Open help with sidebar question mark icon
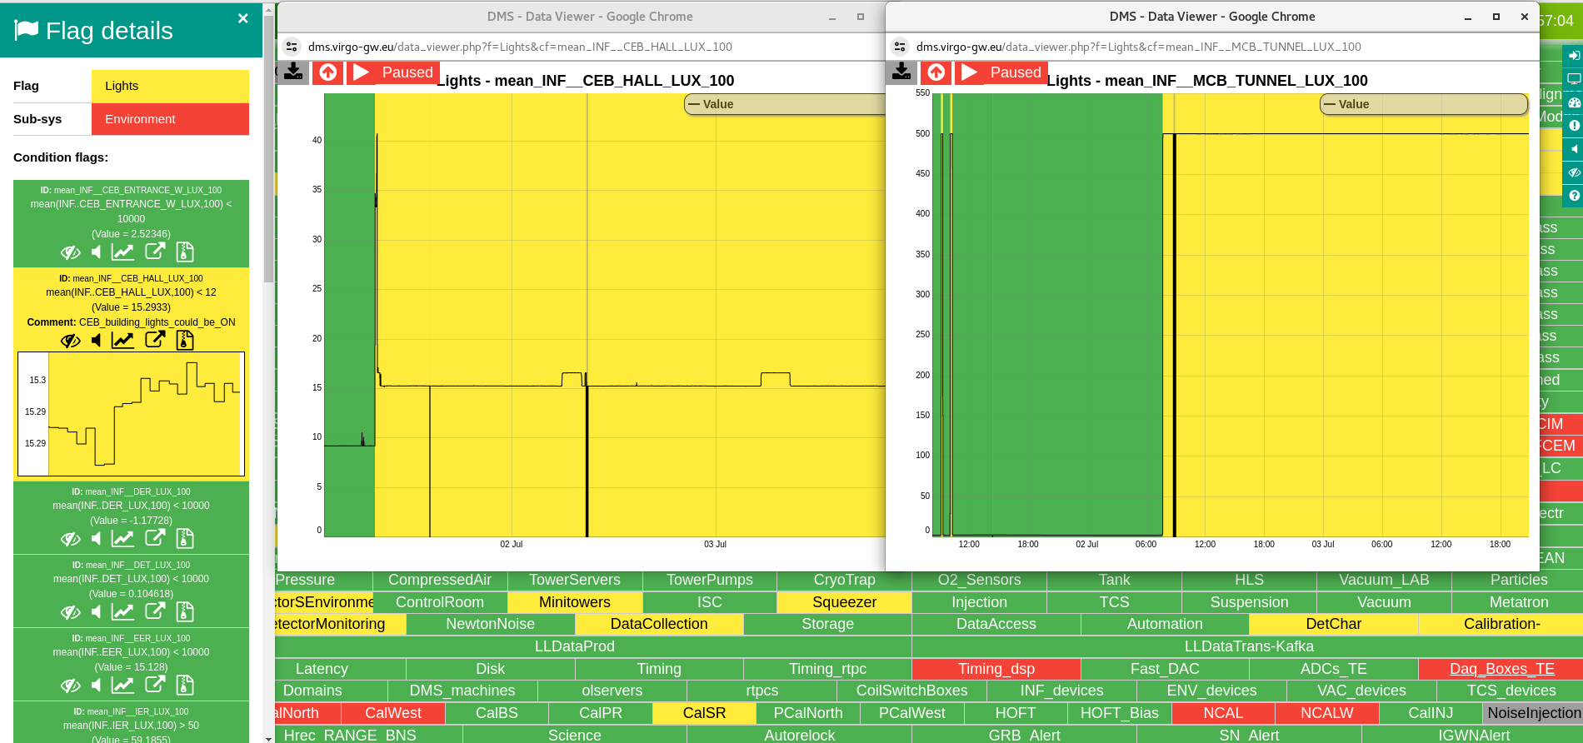This screenshot has width=1583, height=743. [1574, 196]
